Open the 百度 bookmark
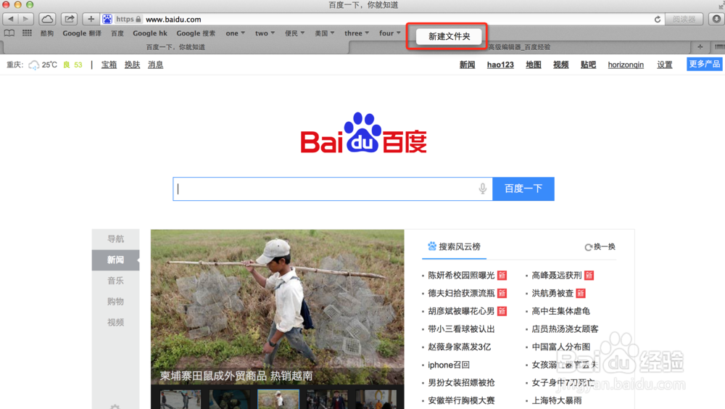The image size is (725, 409). click(x=117, y=33)
